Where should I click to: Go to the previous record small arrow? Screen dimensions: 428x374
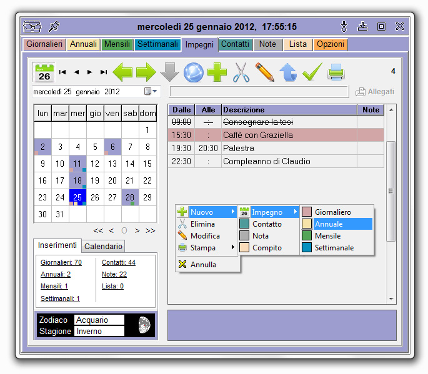(76, 72)
